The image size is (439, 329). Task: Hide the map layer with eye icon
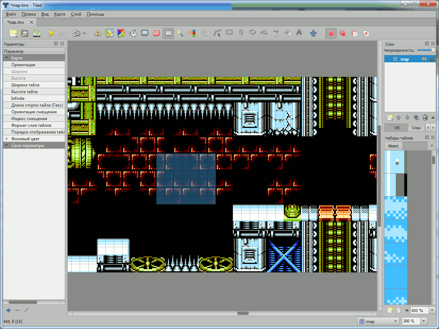(x=424, y=59)
